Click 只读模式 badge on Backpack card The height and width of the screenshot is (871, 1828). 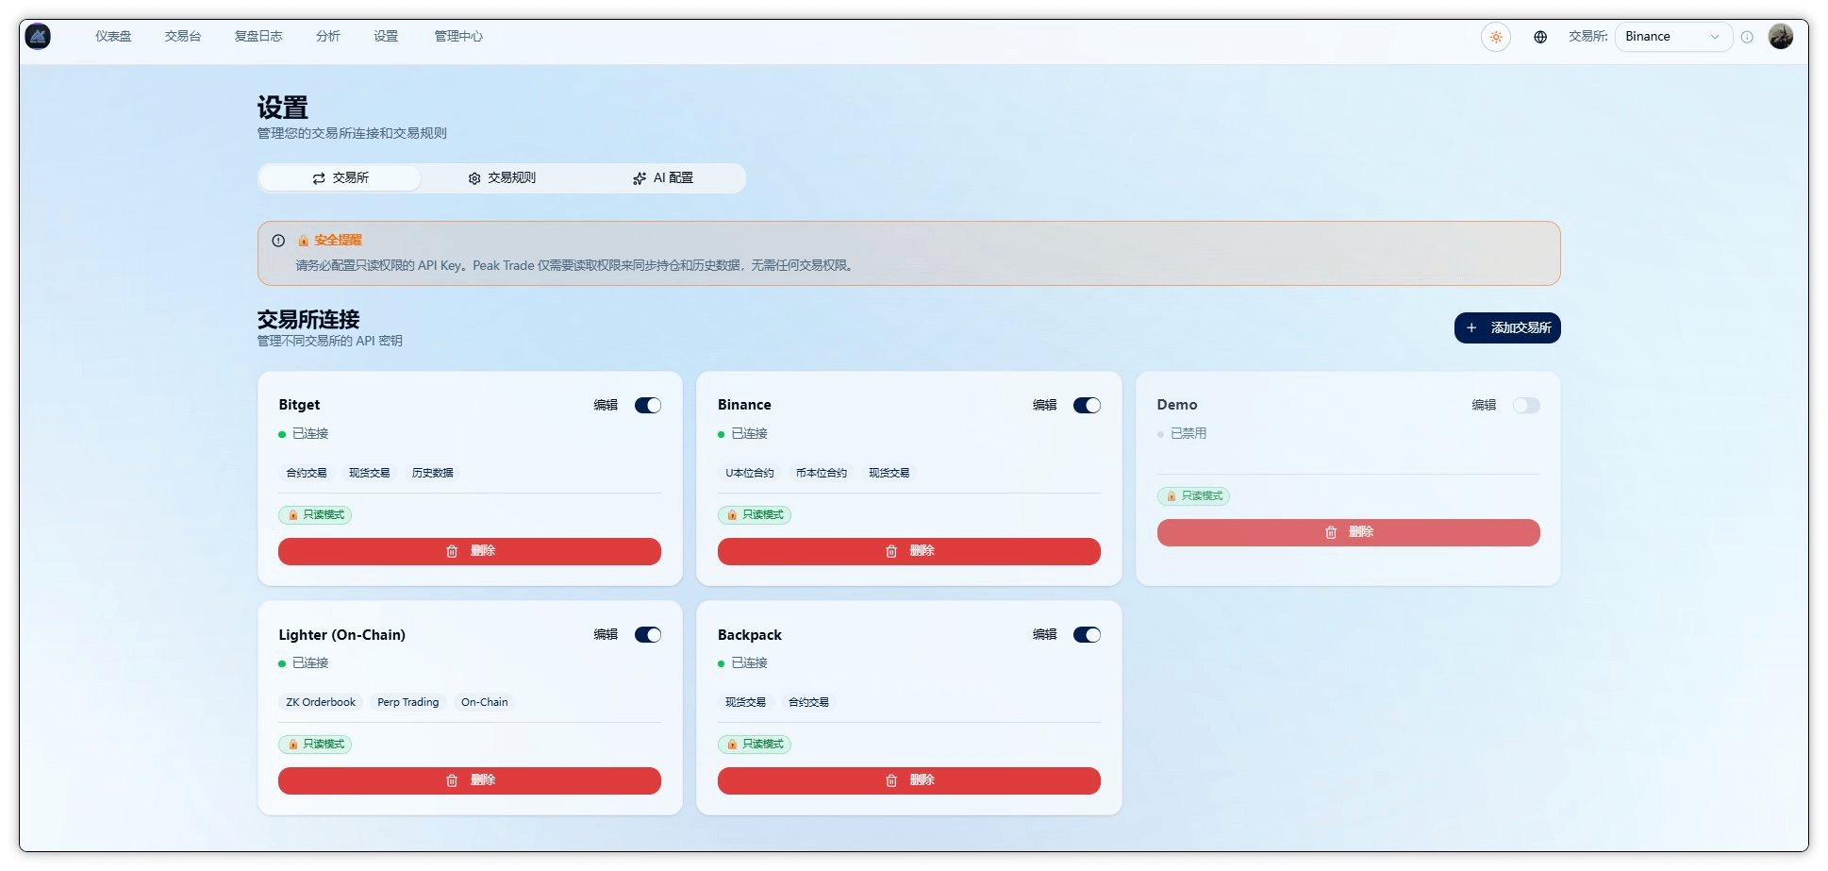[755, 745]
